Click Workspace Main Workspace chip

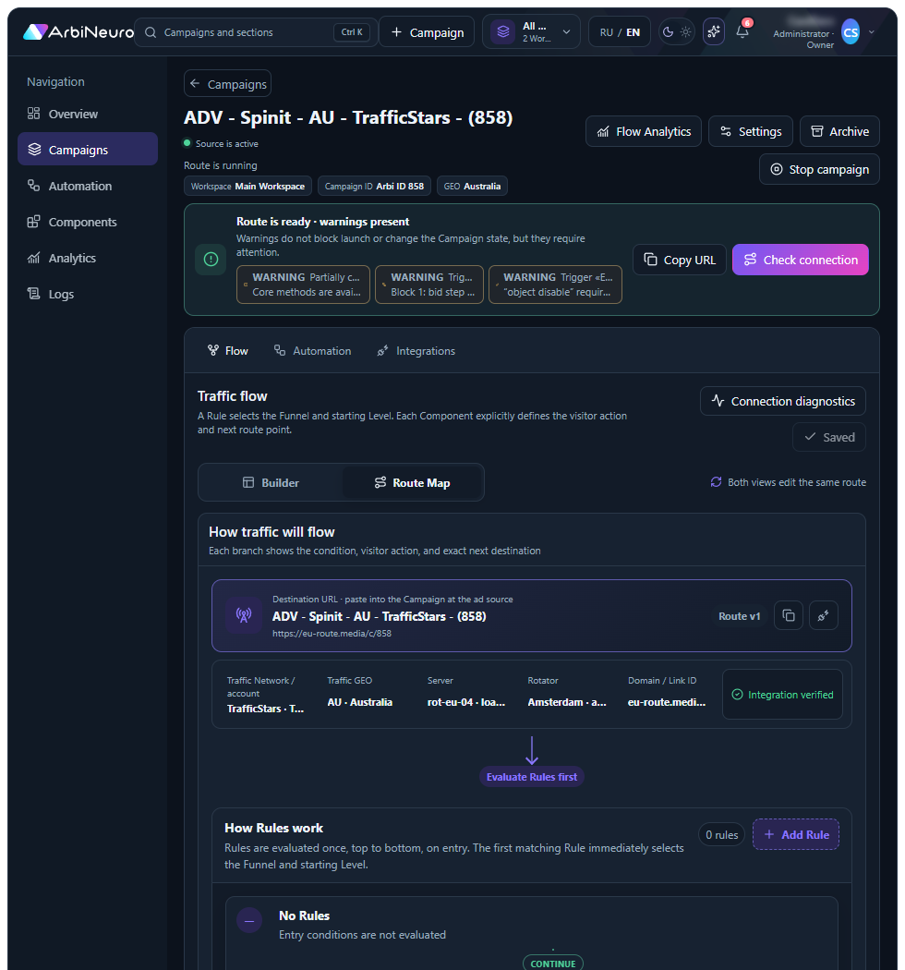pos(248,187)
